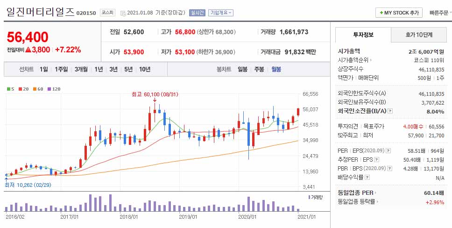Open the 빠른주문 dropdown

coord(440,13)
